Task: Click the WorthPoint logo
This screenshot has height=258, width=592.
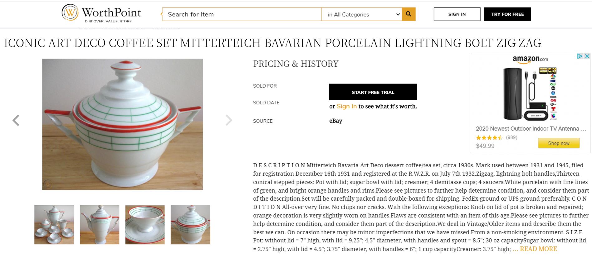Action: 100,14
